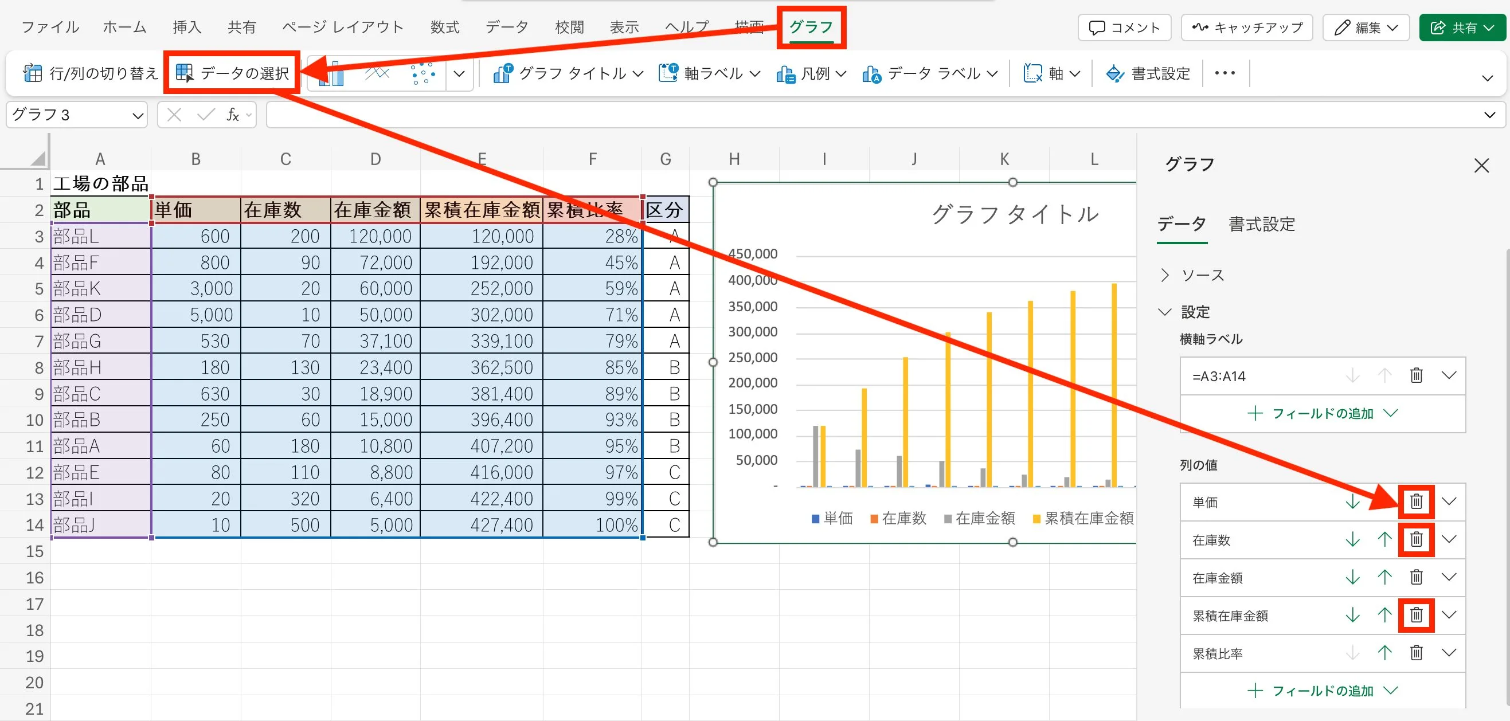
Task: Move 在庫数 series up with arrow
Action: tap(1384, 539)
